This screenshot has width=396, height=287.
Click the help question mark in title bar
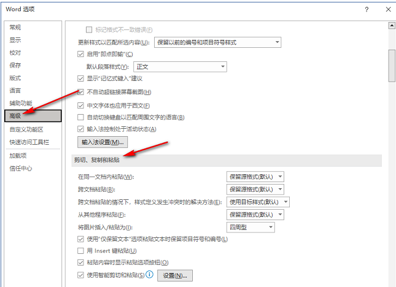pos(367,10)
